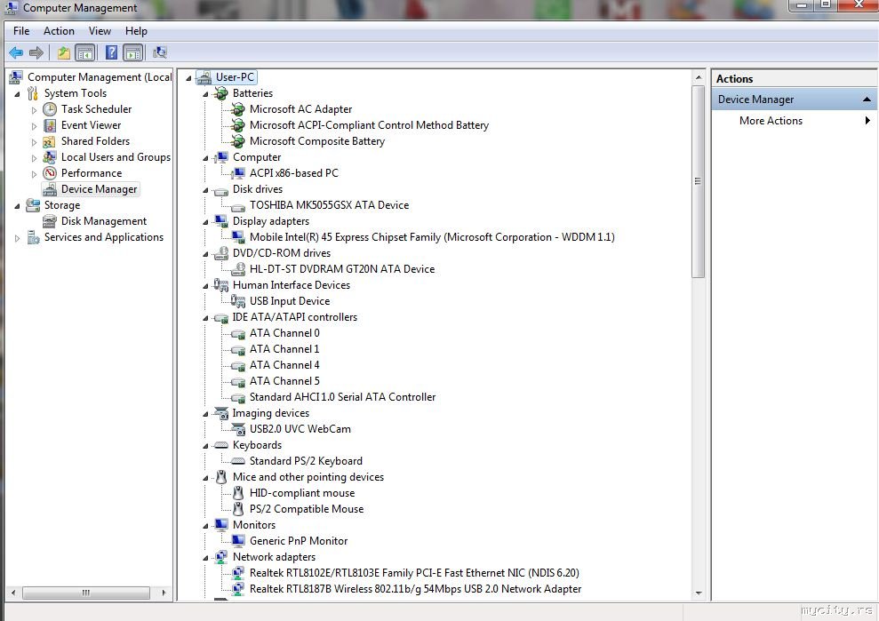Select ACPI x86-based PC
Image resolution: width=879 pixels, height=621 pixels.
click(294, 173)
